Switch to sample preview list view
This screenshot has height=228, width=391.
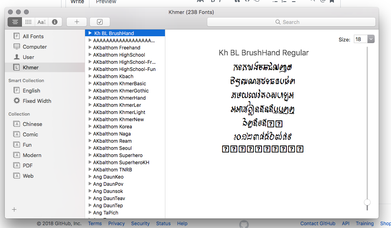15,22
